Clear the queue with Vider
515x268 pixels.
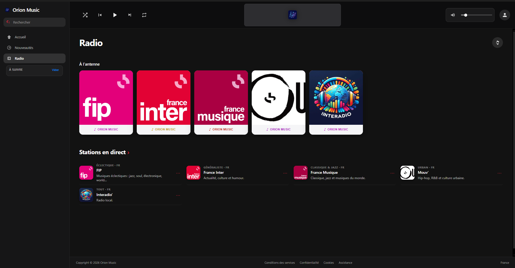pyautogui.click(x=55, y=70)
